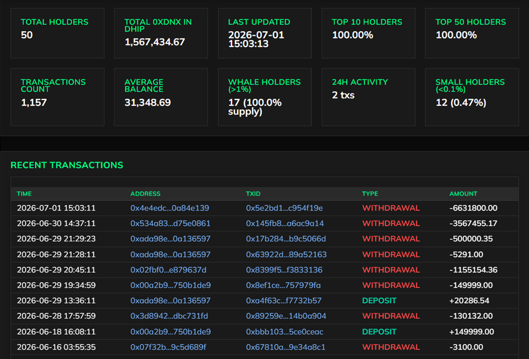Click timestamp 2026-06-29 21:29:23
Image resolution: width=529 pixels, height=359 pixels.
tap(57, 239)
